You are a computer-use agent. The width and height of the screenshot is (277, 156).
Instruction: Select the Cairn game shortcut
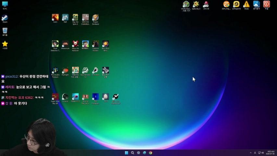point(55,19)
